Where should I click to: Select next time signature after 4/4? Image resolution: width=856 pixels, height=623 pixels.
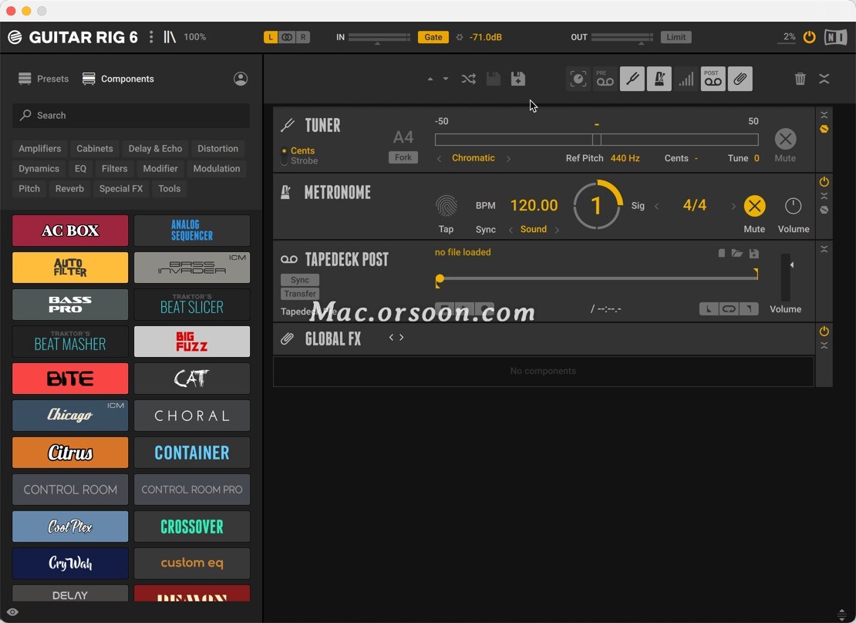click(733, 206)
